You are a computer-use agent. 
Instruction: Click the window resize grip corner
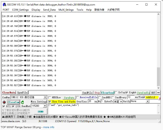[x=159, y=121]
